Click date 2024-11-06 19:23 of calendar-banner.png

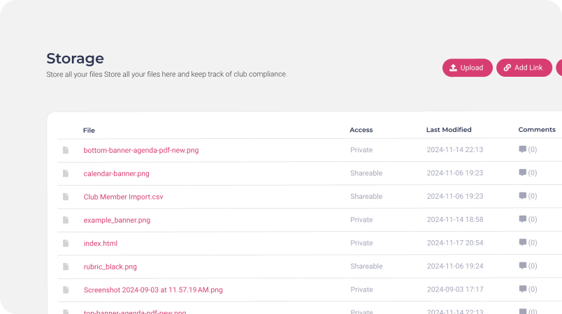[x=455, y=173]
